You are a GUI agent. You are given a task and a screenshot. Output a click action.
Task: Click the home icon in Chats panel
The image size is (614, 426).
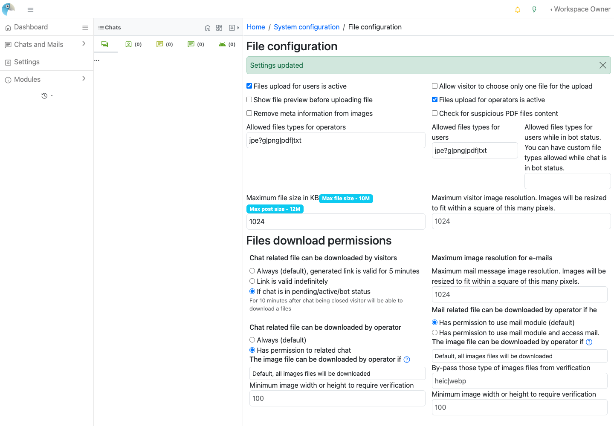(208, 28)
